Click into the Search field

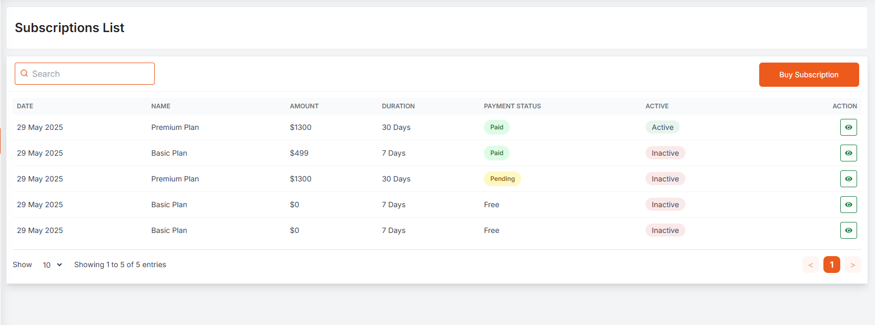[x=91, y=74]
